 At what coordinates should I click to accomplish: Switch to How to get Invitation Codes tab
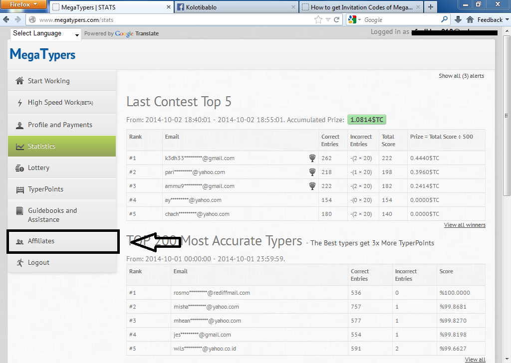tap(361, 7)
